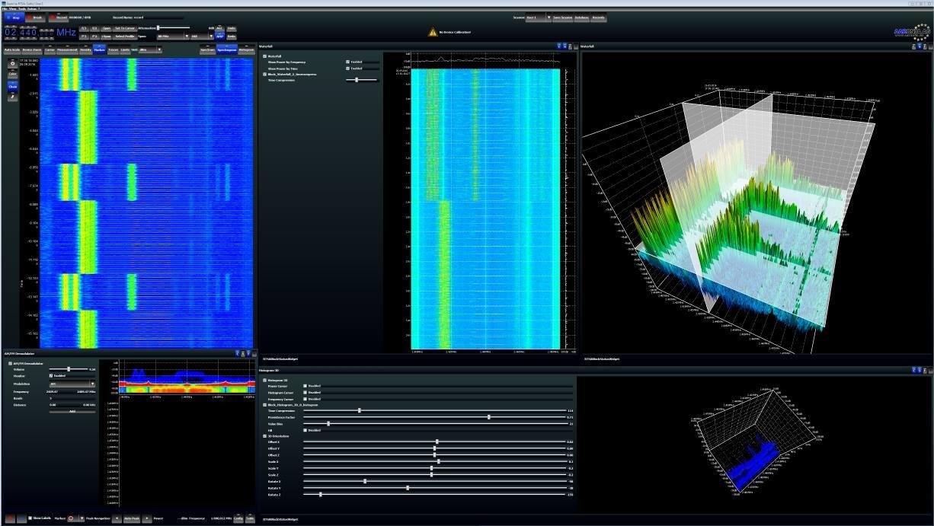934x526 pixels.
Task: Toggle Block_Waterfall timecompress checkbox
Action: (265, 75)
